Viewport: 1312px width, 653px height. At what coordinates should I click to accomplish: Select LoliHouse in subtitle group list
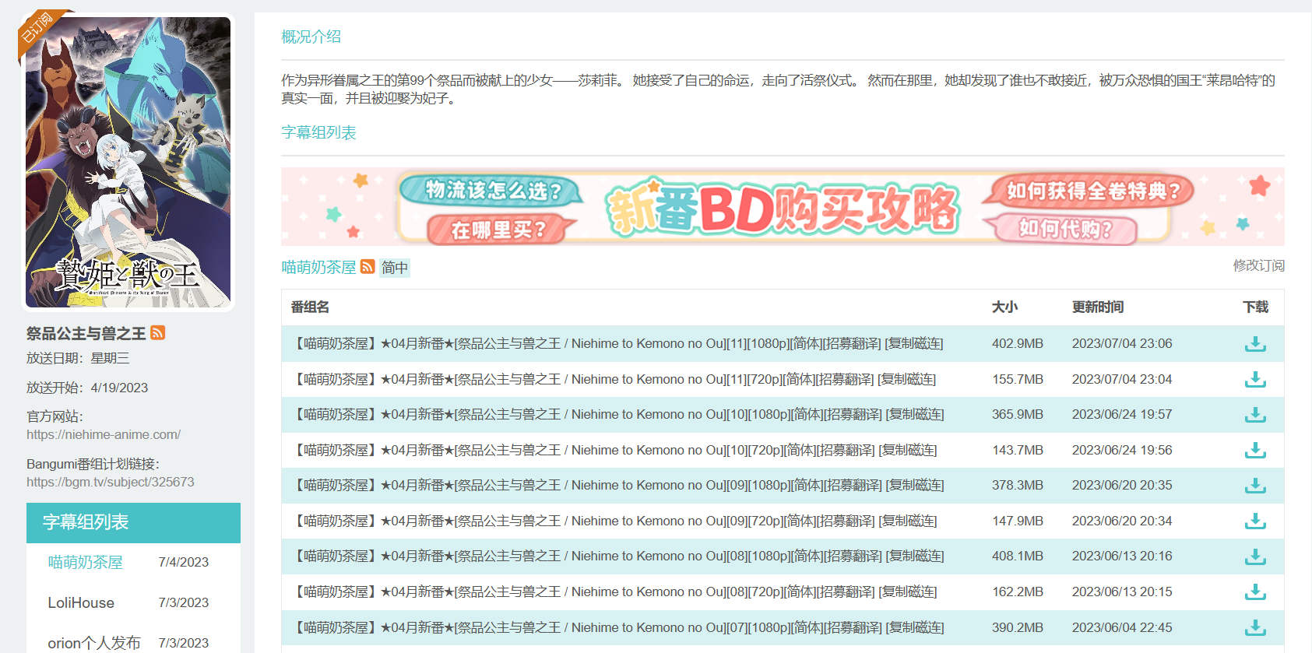pyautogui.click(x=81, y=603)
